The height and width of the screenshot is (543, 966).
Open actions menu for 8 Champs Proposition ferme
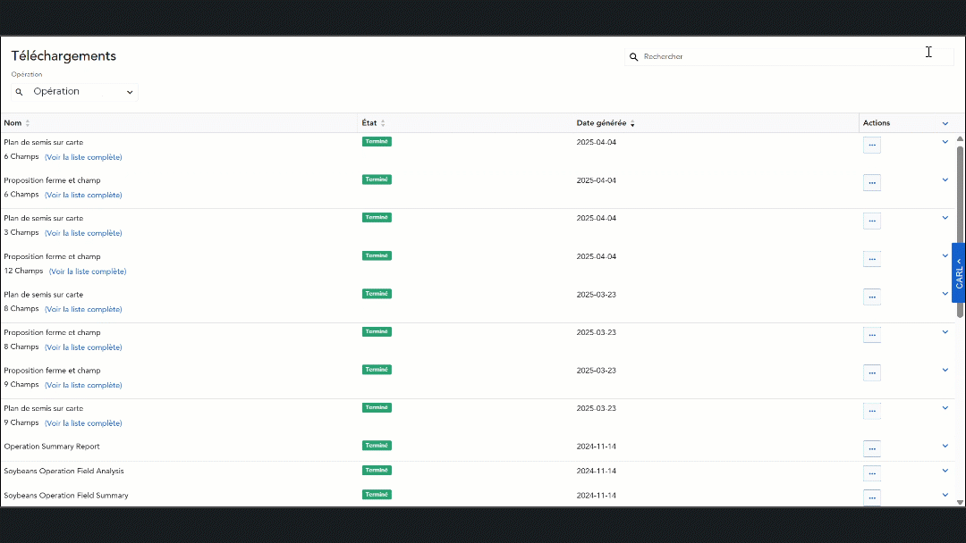click(872, 335)
